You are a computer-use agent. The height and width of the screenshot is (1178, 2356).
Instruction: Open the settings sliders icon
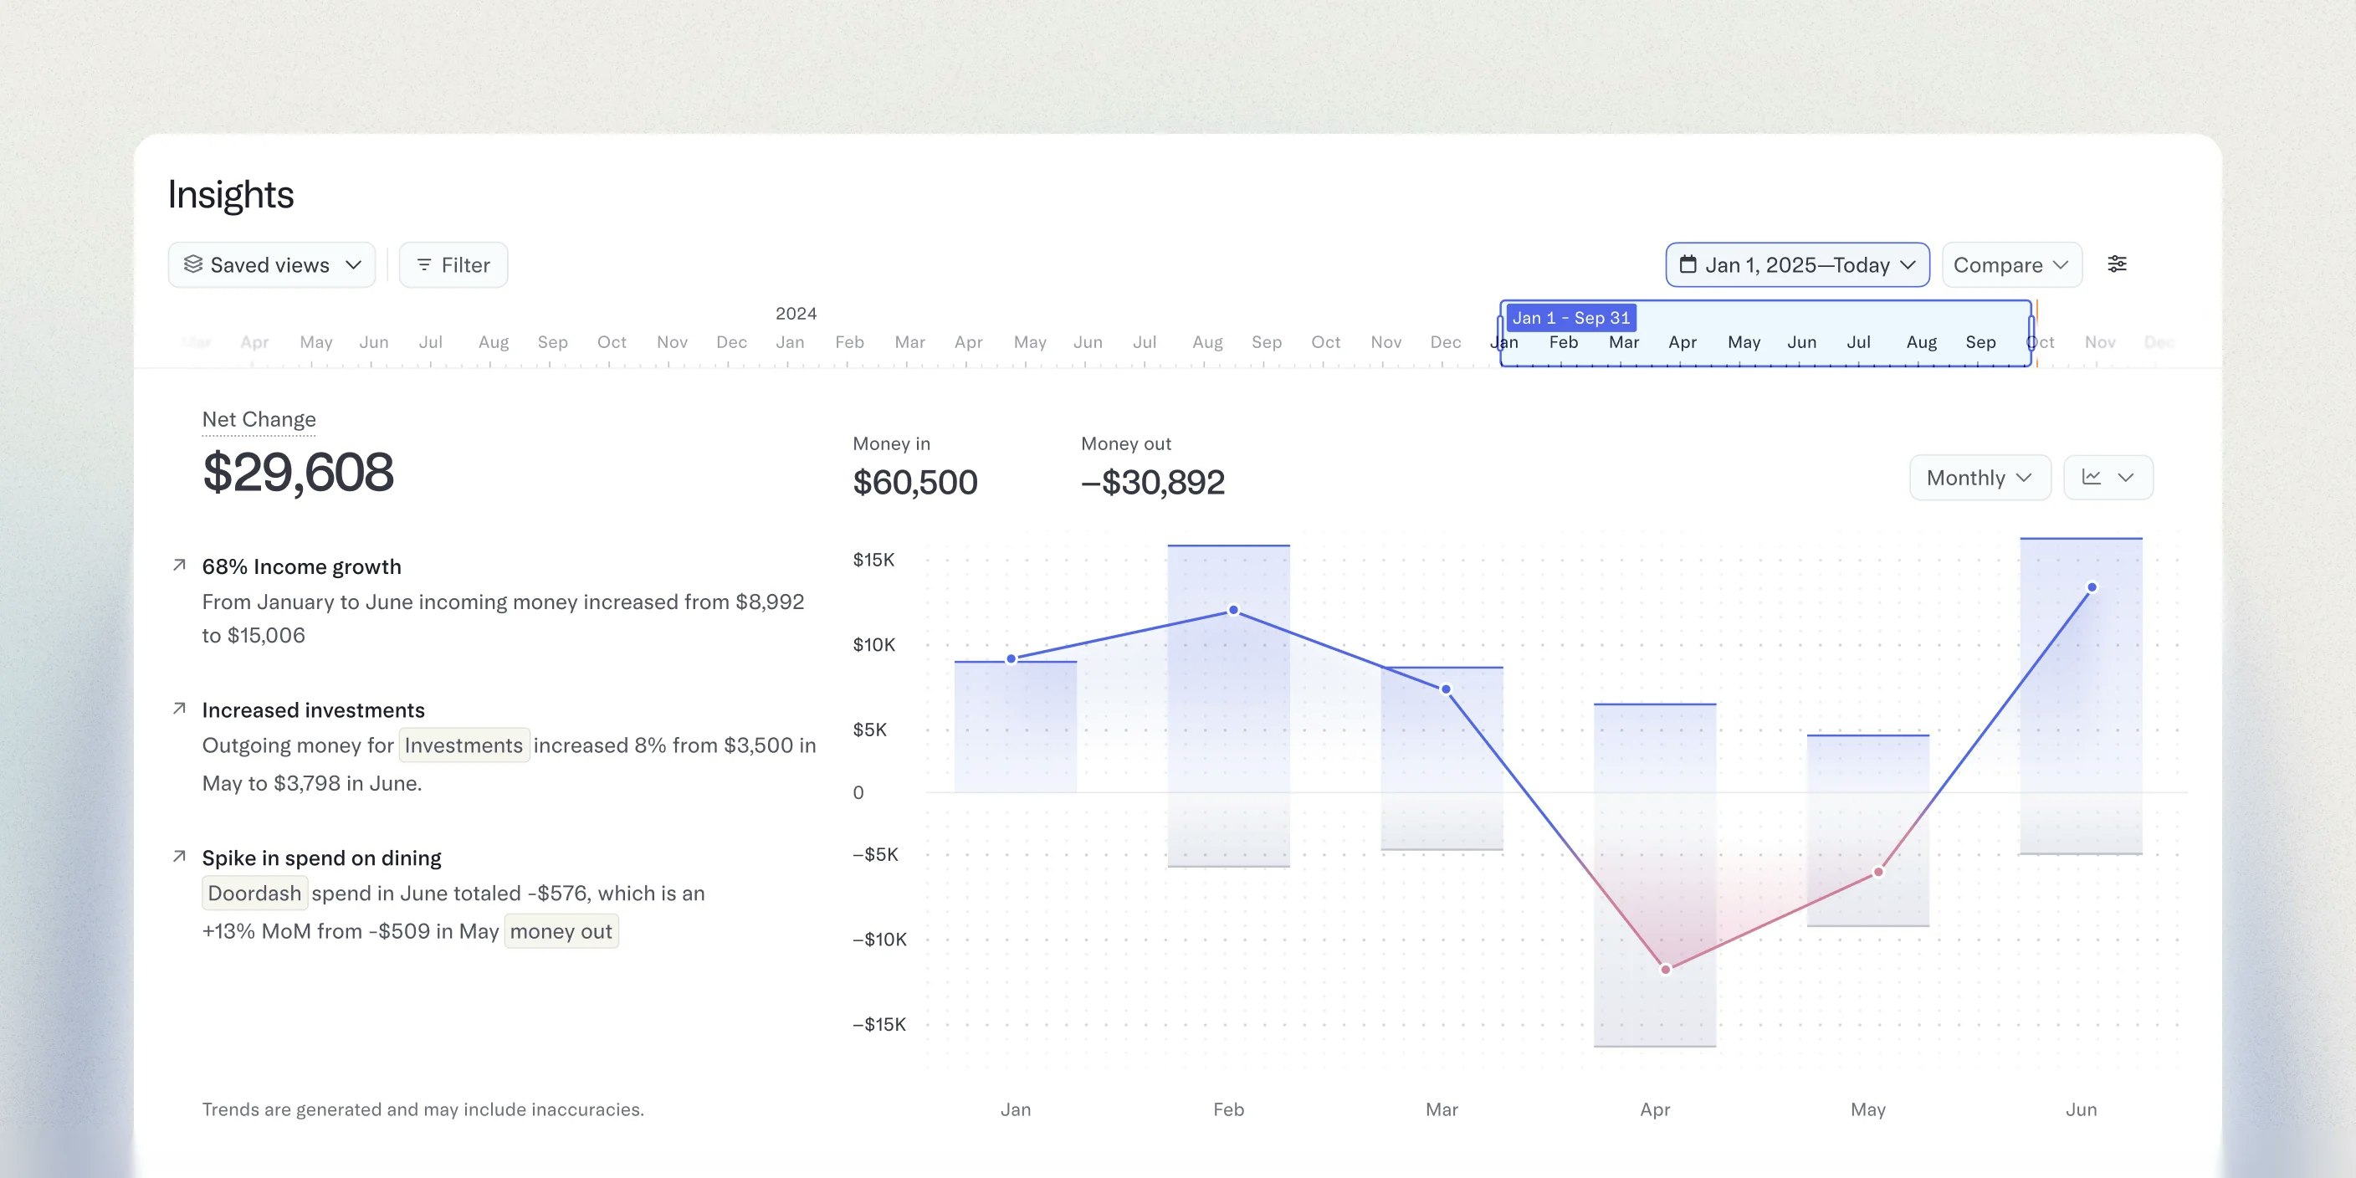(2117, 264)
